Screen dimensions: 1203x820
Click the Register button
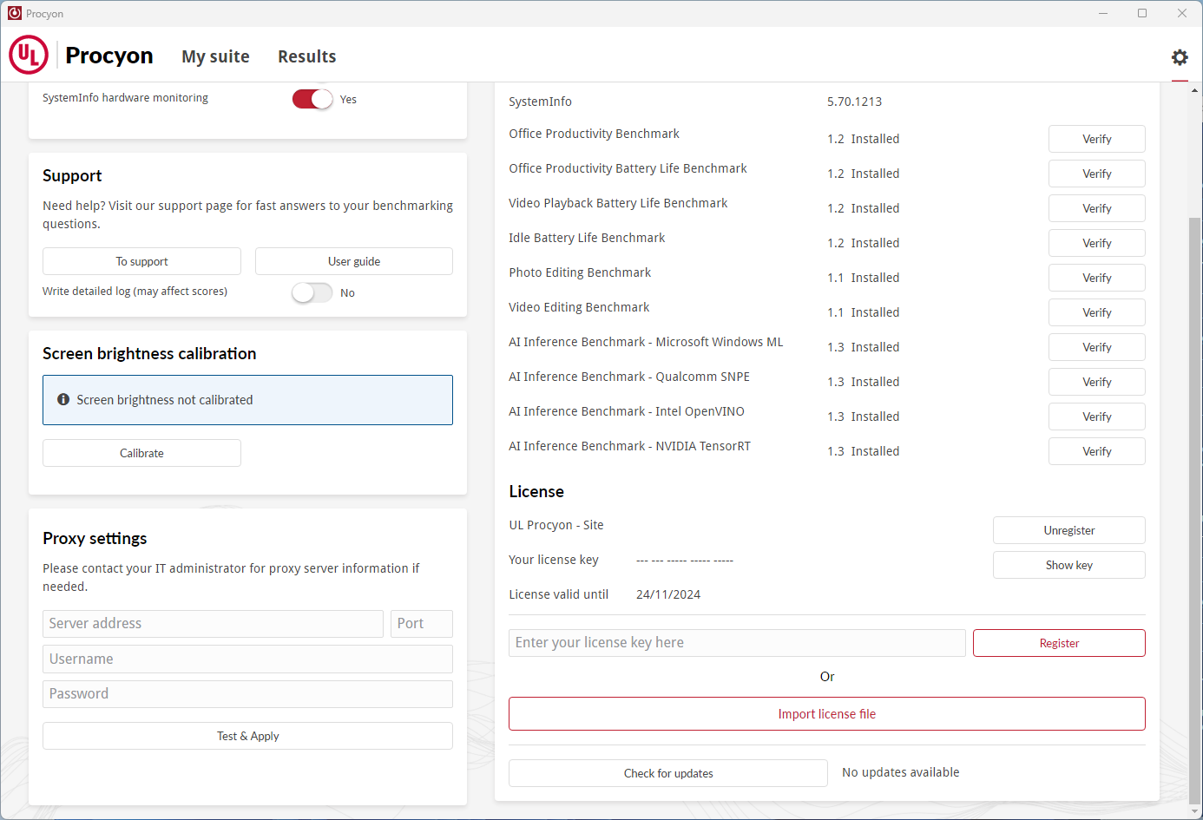1059,643
